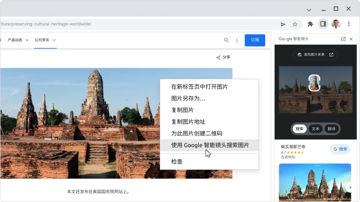360x202 pixels.
Task: Select 使用 Google 智能镜头搜索图片
Action: coord(209,145)
